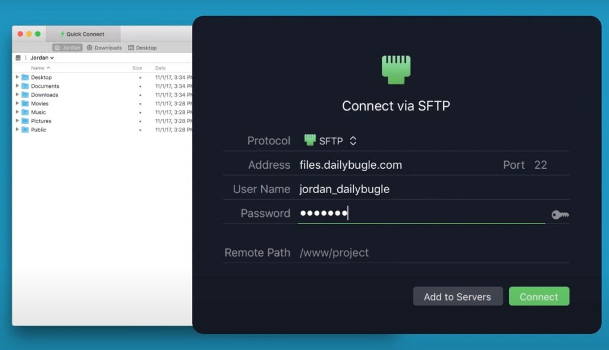609x350 pixels.
Task: Expand the Movies folder in the list
Action: pos(17,103)
